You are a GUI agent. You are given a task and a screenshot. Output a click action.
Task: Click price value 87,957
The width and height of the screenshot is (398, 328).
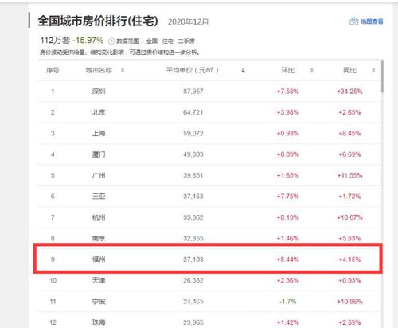(x=193, y=92)
